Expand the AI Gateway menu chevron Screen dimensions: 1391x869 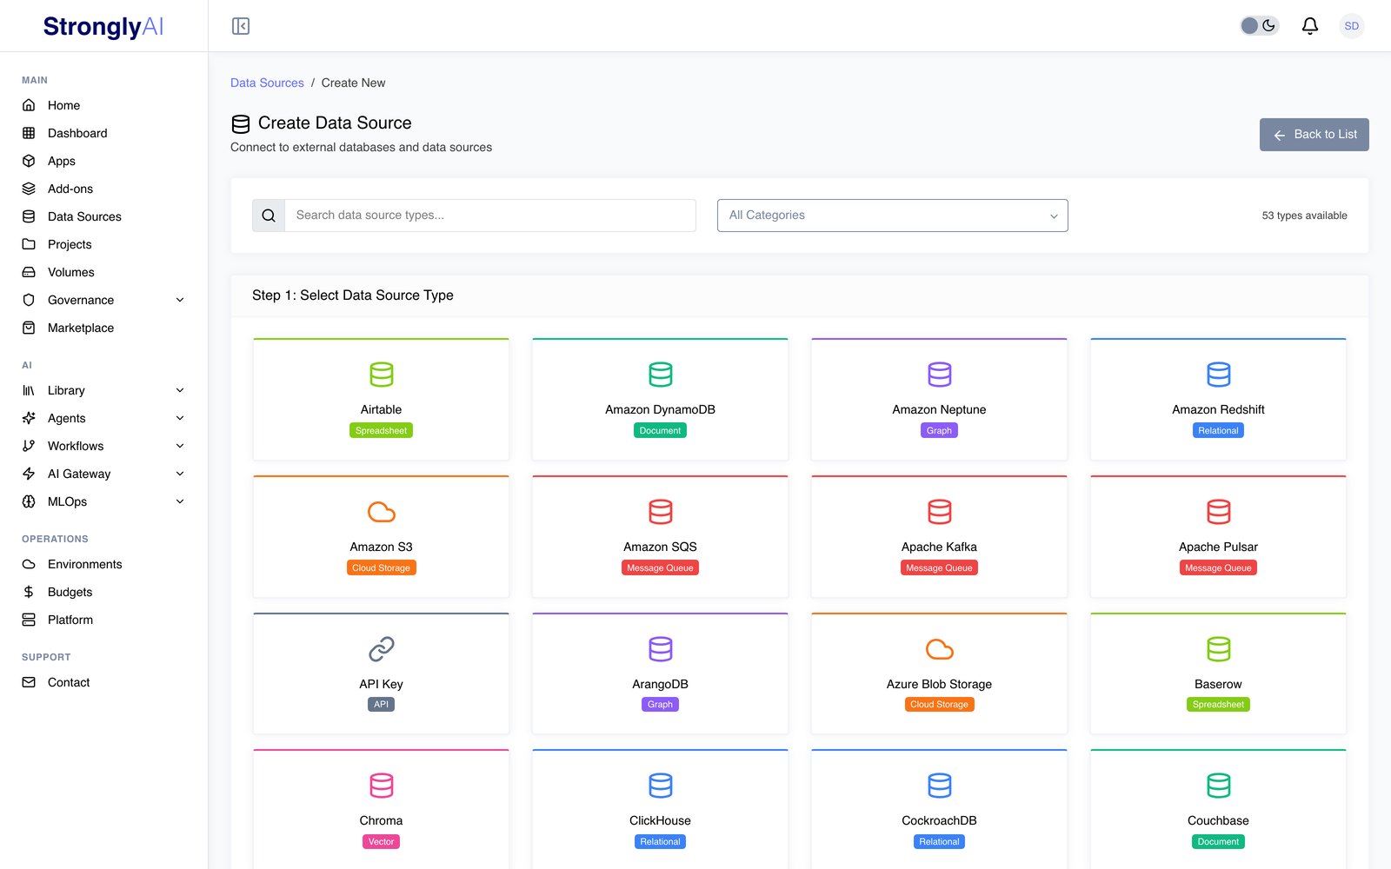[180, 474]
